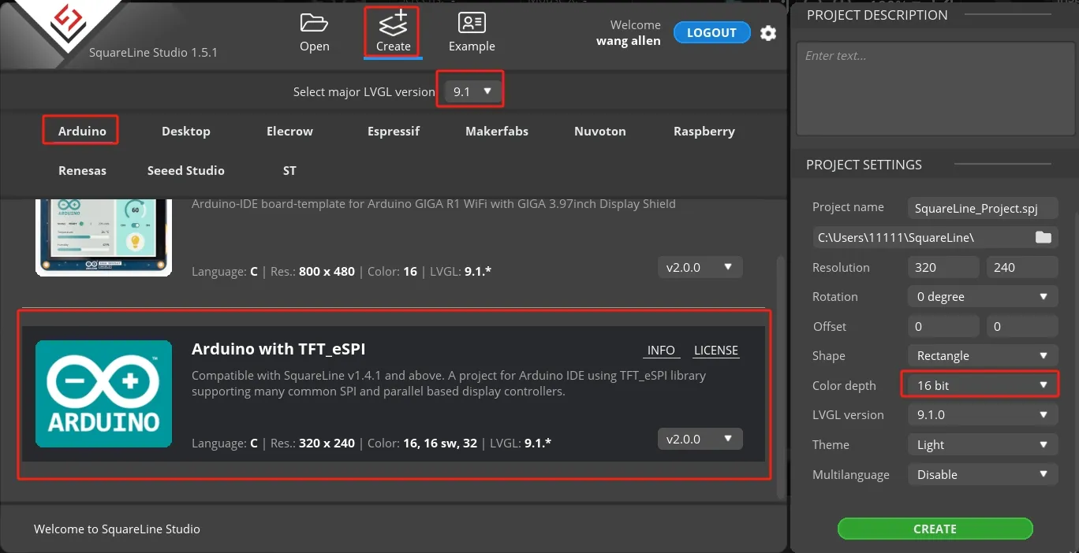Open the Example projects icon
Viewport: 1079px width, 553px height.
tap(472, 24)
